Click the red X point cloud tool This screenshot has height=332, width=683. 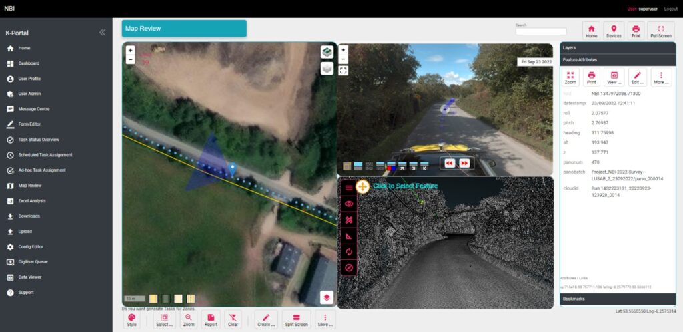click(348, 220)
